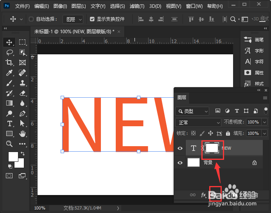This screenshot has height=213, width=271.
Task: Toggle layer filtering on/off switch
Action: point(266,111)
